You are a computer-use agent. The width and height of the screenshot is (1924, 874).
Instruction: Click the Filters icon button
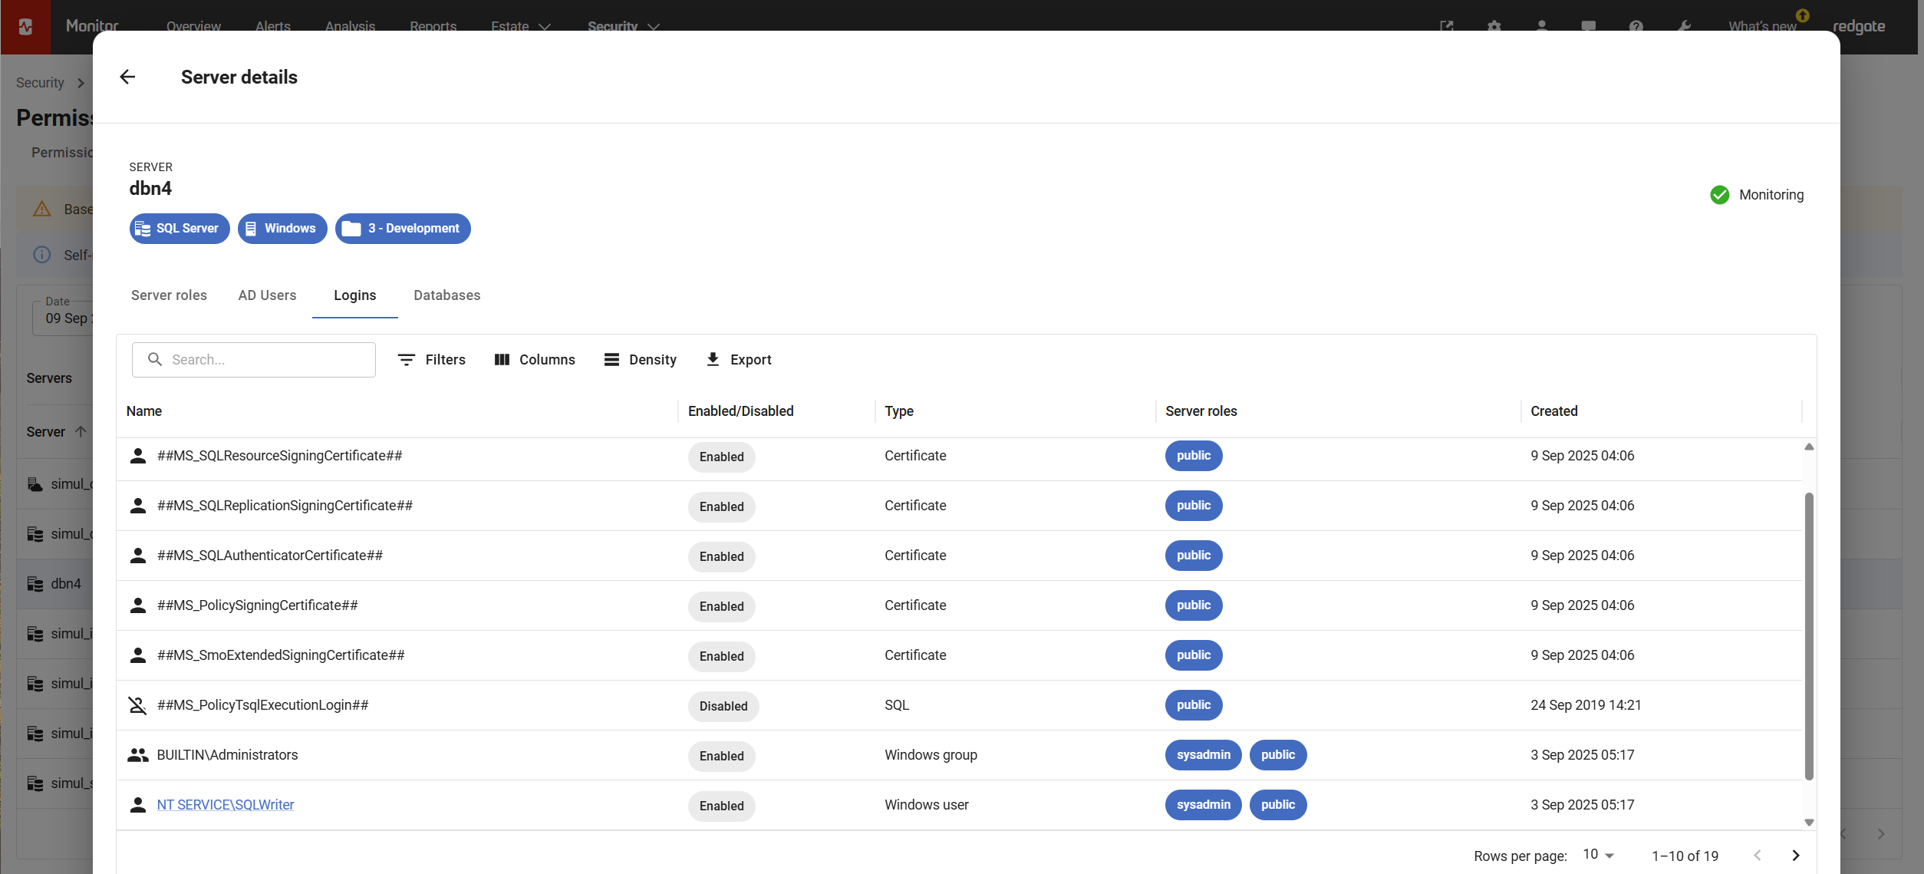pyautogui.click(x=407, y=360)
